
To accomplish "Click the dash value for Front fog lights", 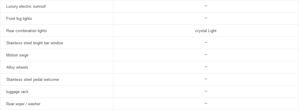I will pos(206,18).
